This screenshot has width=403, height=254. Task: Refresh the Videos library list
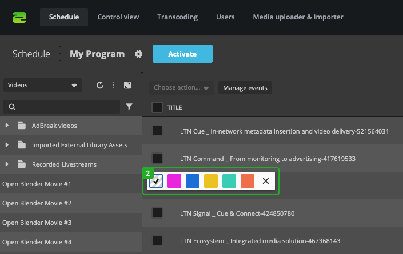pos(100,85)
